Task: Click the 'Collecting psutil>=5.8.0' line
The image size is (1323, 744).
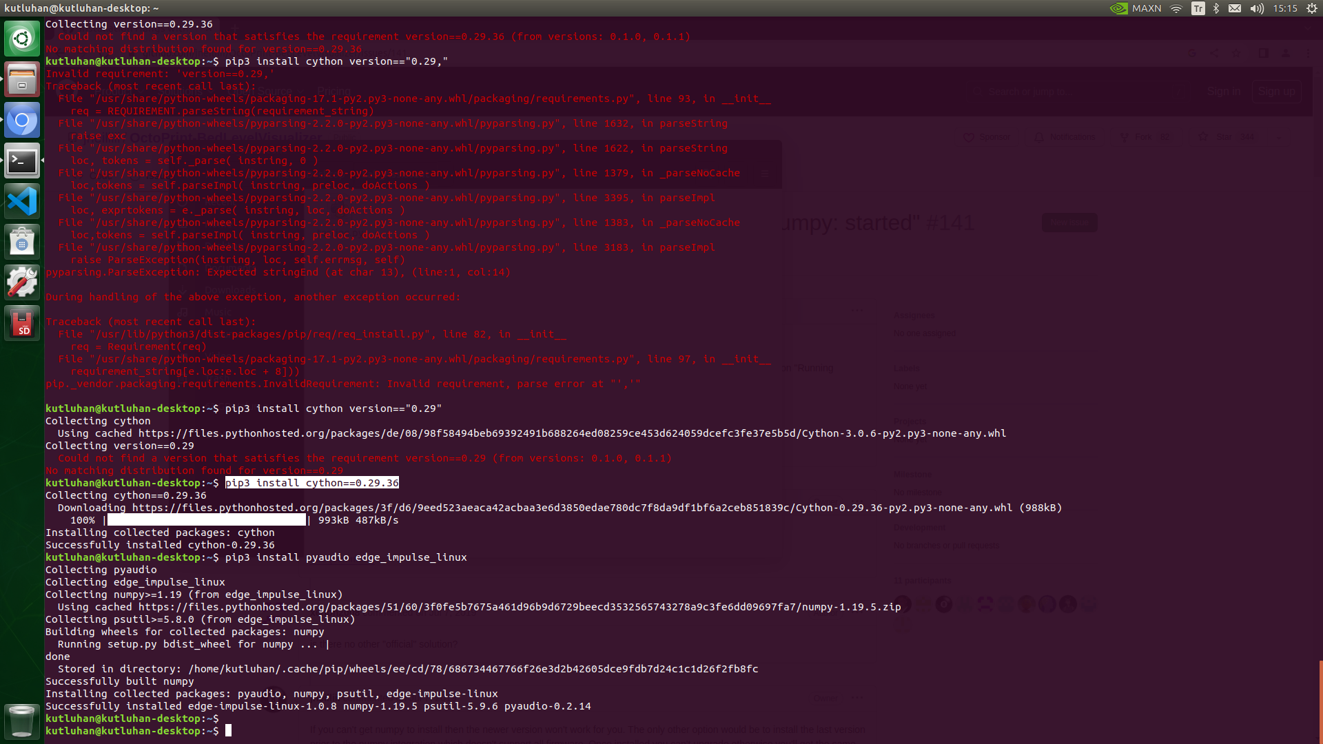Action: point(201,619)
